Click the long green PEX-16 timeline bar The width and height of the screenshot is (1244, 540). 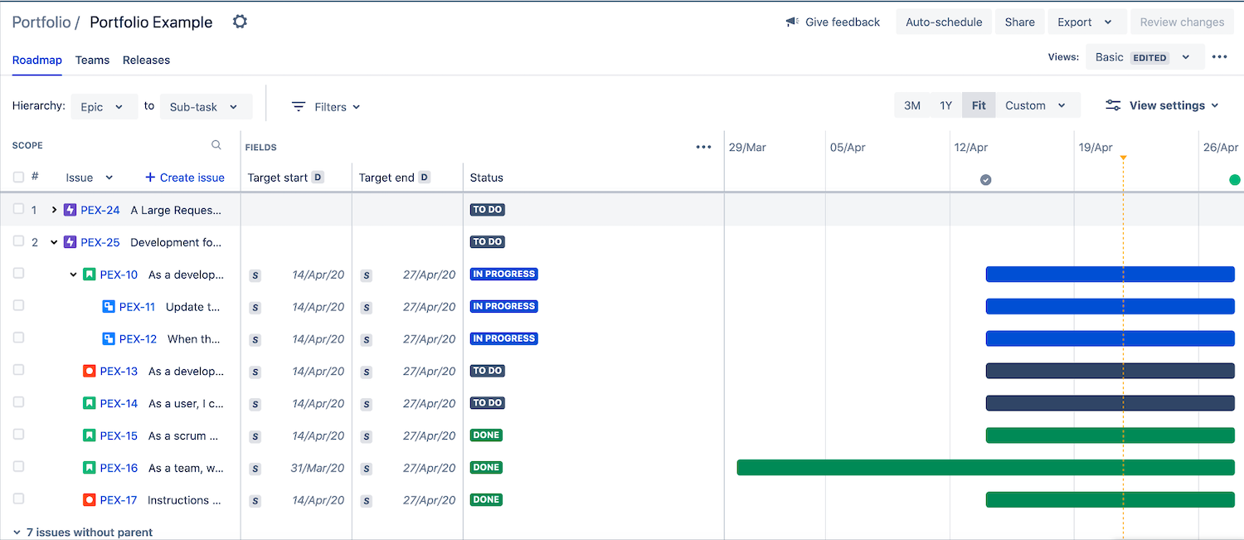pyautogui.click(x=986, y=468)
